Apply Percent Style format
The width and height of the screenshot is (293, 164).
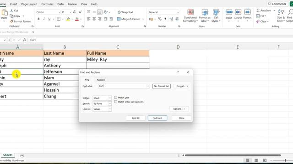[160, 19]
